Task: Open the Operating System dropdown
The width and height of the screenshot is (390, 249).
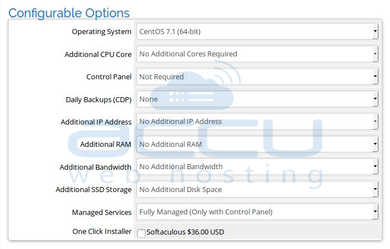Action: point(257,31)
